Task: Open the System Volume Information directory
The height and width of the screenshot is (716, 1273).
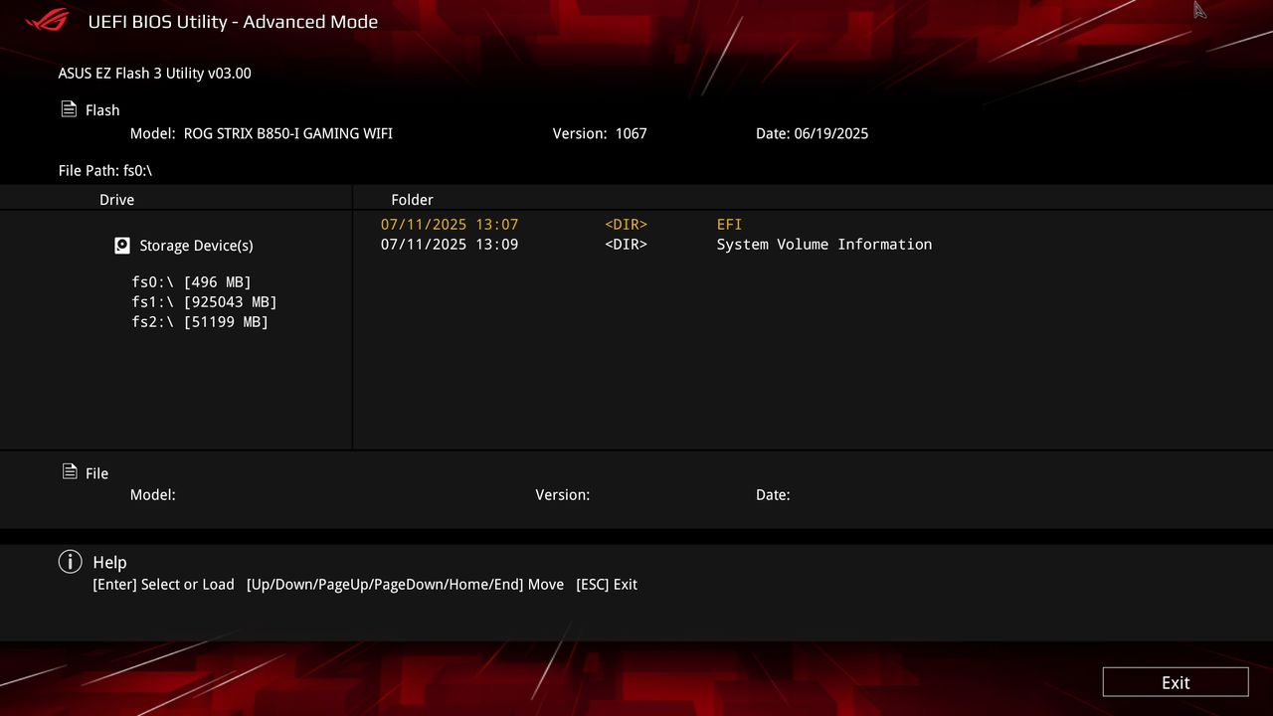Action: [x=823, y=244]
